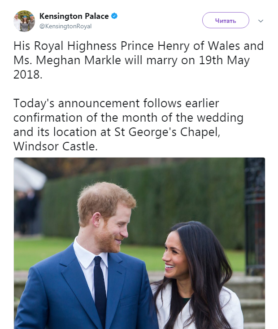This screenshot has height=329, width=278.
Task: Click "His Royal Highness" in the tweet
Action: pyautogui.click(x=57, y=46)
